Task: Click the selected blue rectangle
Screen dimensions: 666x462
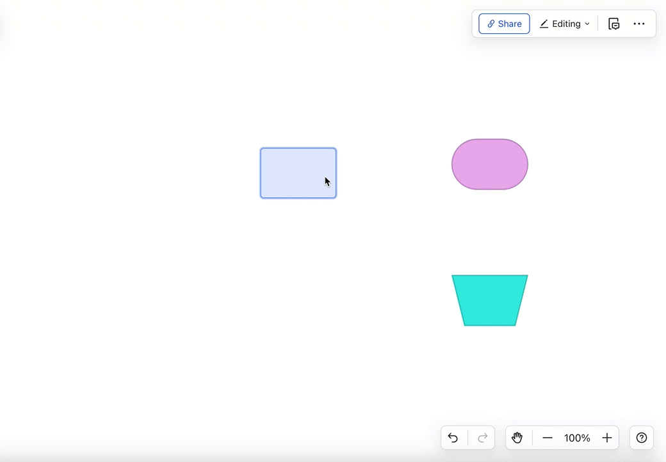Action: (x=298, y=173)
